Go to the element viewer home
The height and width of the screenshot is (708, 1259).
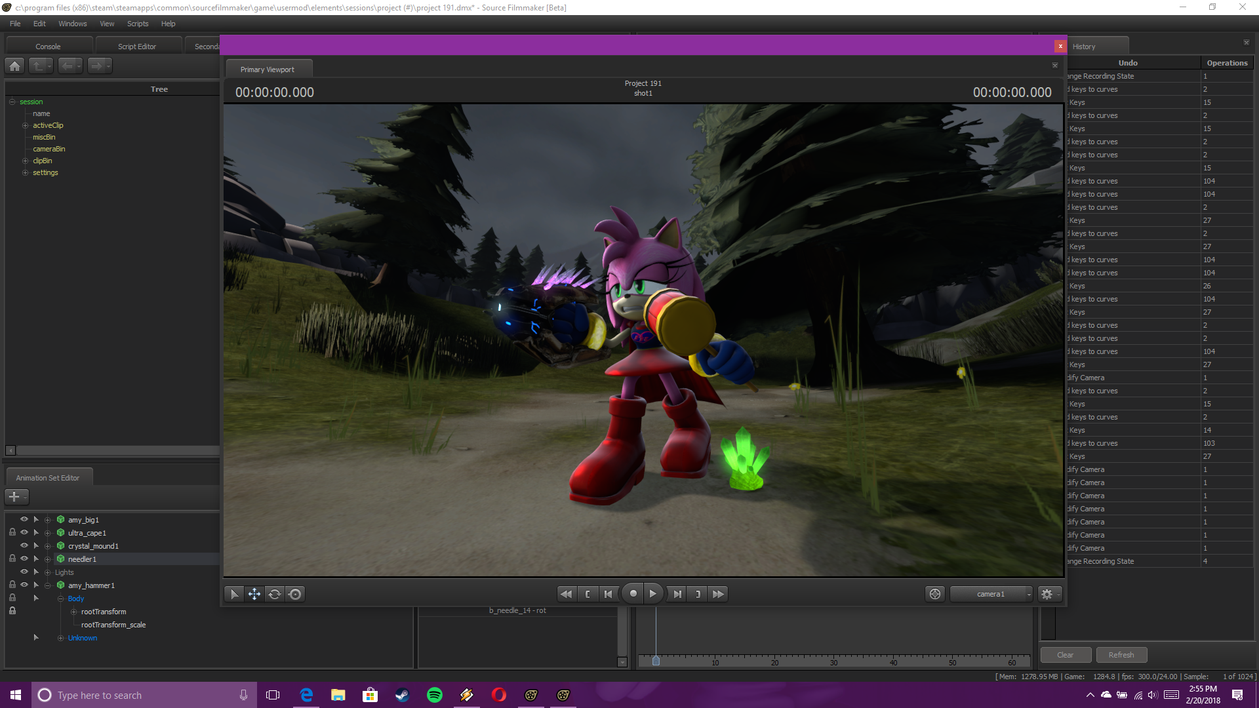pyautogui.click(x=15, y=66)
